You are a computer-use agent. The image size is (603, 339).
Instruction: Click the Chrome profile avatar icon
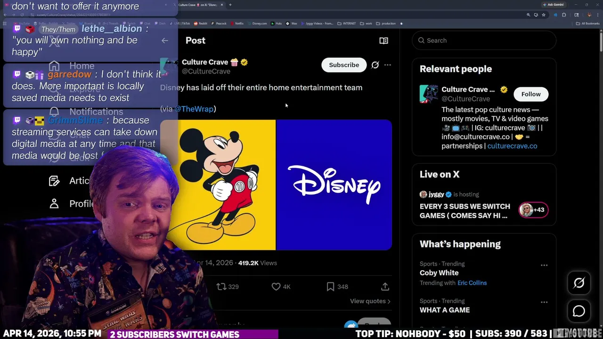589,15
